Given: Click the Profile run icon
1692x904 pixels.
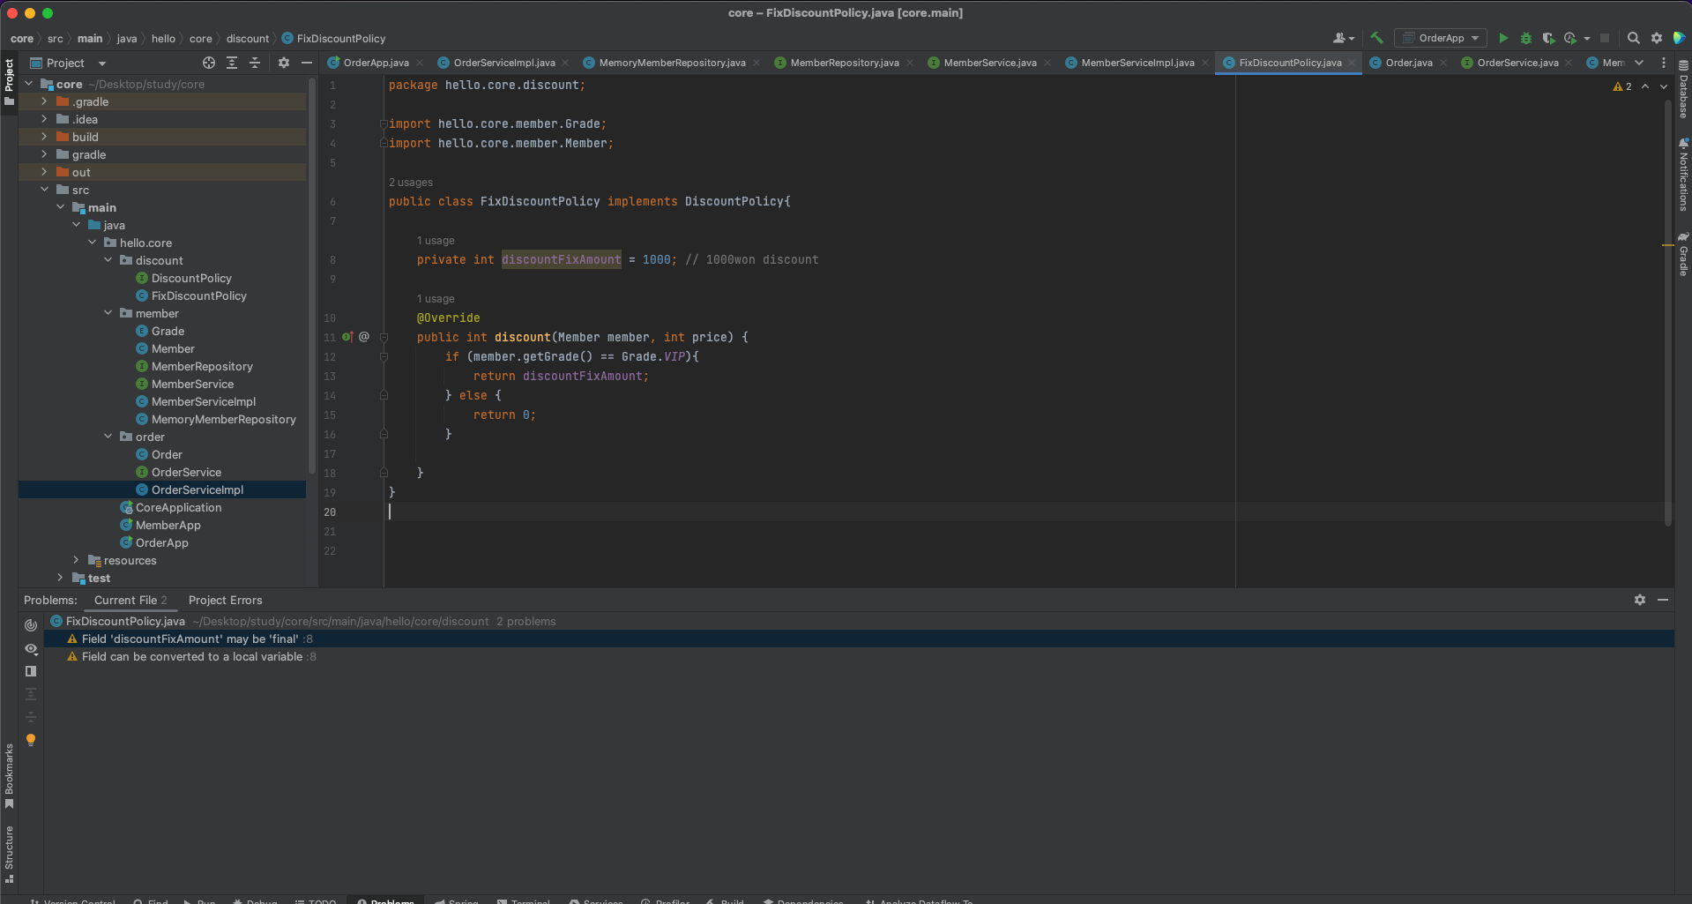Looking at the screenshot, I should pyautogui.click(x=1570, y=38).
